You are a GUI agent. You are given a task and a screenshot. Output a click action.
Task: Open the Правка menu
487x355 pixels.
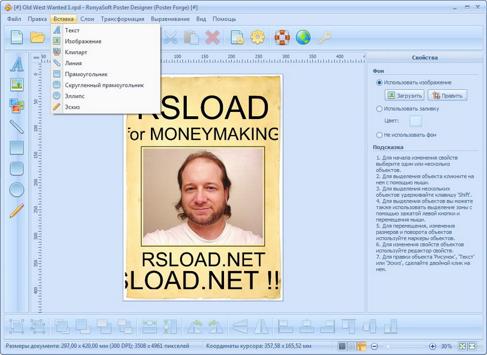click(37, 19)
